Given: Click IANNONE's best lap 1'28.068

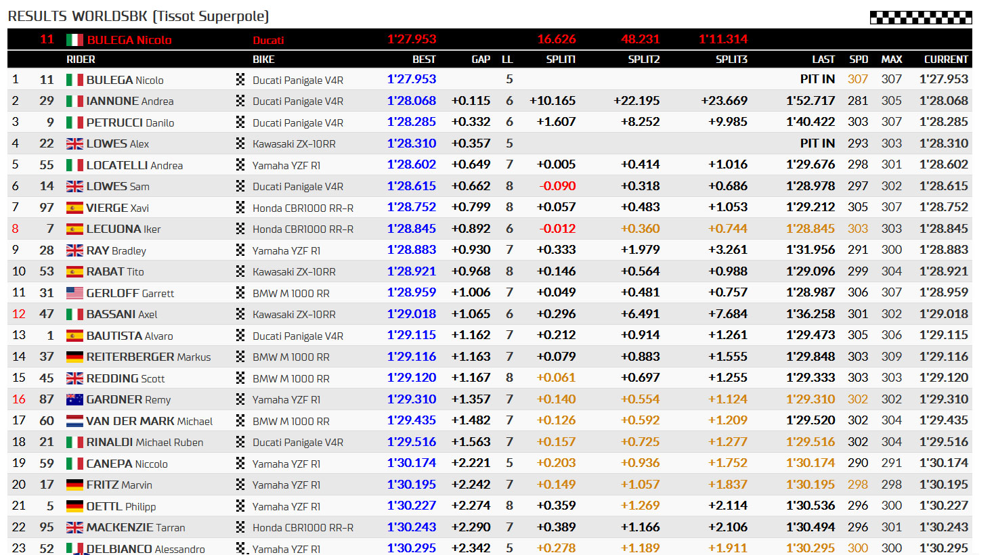Looking at the screenshot, I should pos(412,101).
